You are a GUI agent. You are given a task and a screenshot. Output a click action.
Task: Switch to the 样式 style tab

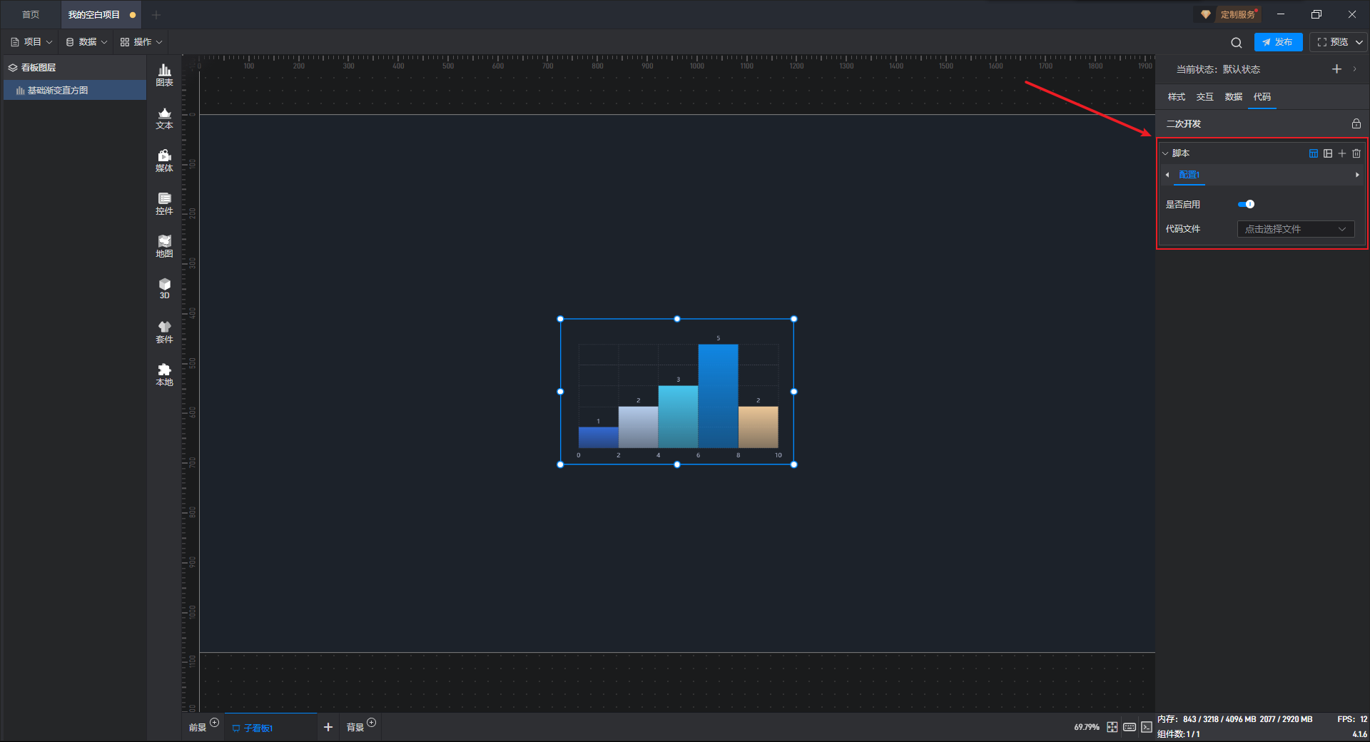pyautogui.click(x=1177, y=97)
